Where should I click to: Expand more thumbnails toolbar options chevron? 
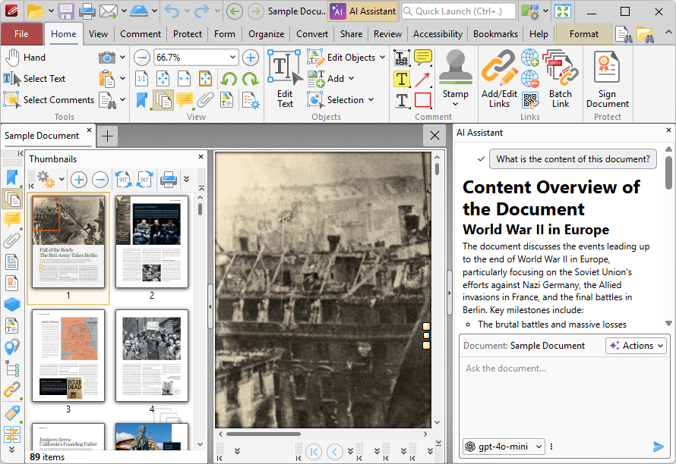(x=186, y=179)
